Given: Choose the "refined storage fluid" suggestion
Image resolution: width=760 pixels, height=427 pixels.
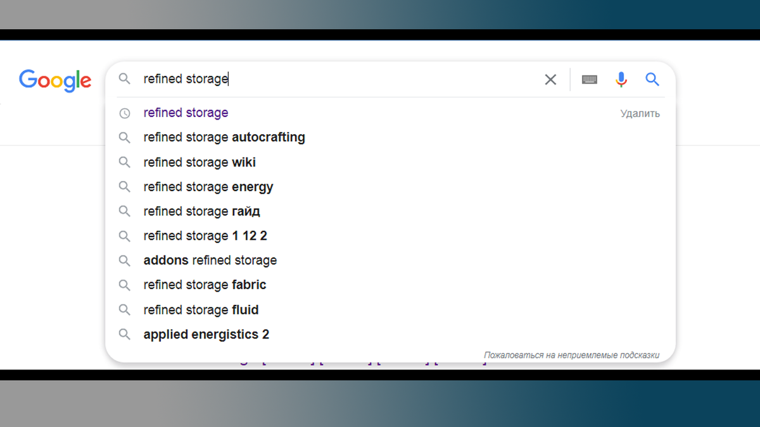Looking at the screenshot, I should pyautogui.click(x=201, y=310).
